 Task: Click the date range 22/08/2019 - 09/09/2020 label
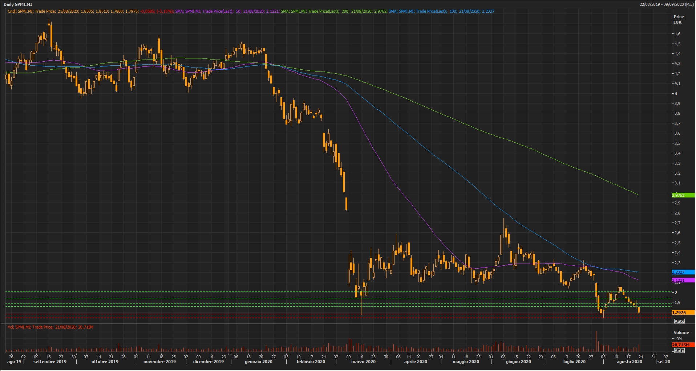pyautogui.click(x=667, y=4)
